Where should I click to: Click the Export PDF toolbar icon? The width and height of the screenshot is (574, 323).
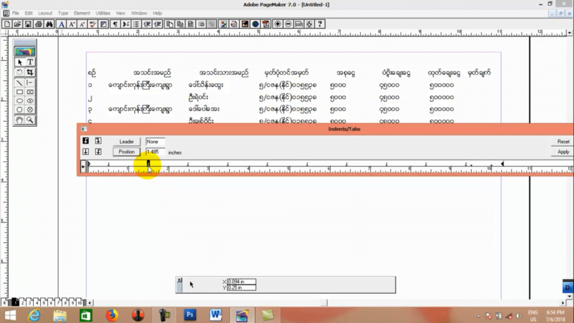tap(266, 24)
